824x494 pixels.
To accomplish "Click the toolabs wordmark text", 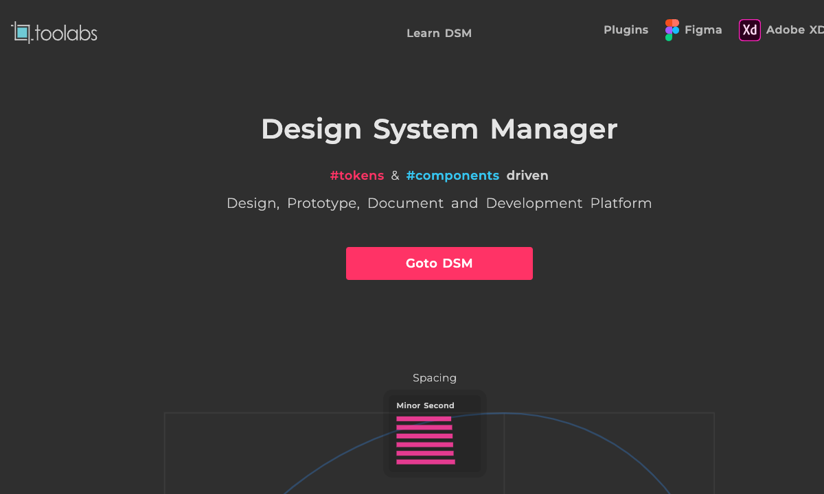I will pos(66,33).
